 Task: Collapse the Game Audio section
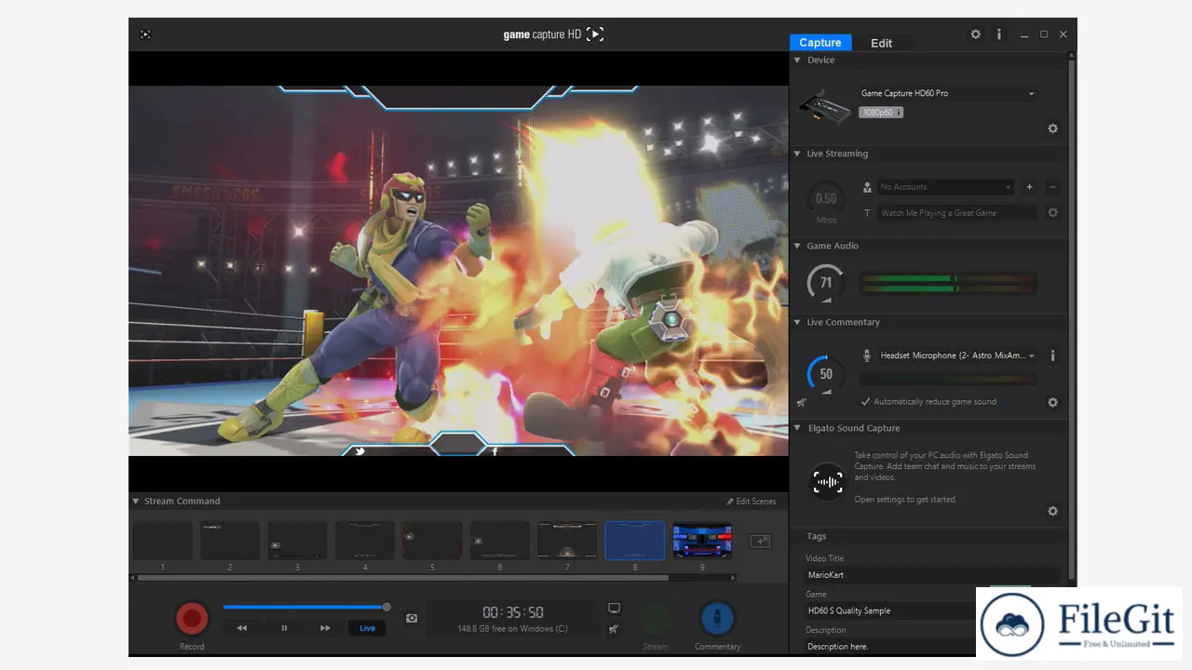797,247
